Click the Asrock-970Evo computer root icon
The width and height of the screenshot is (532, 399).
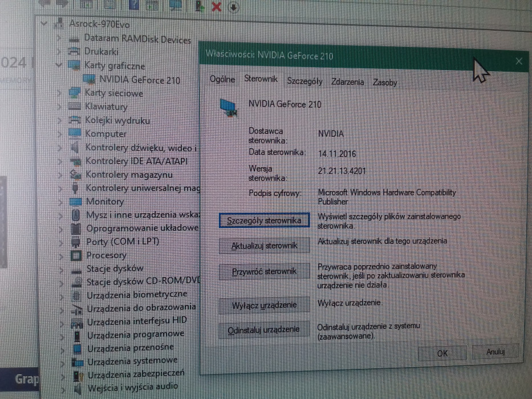[59, 23]
